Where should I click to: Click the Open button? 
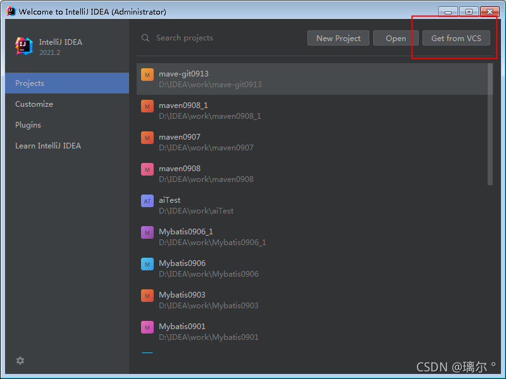396,38
